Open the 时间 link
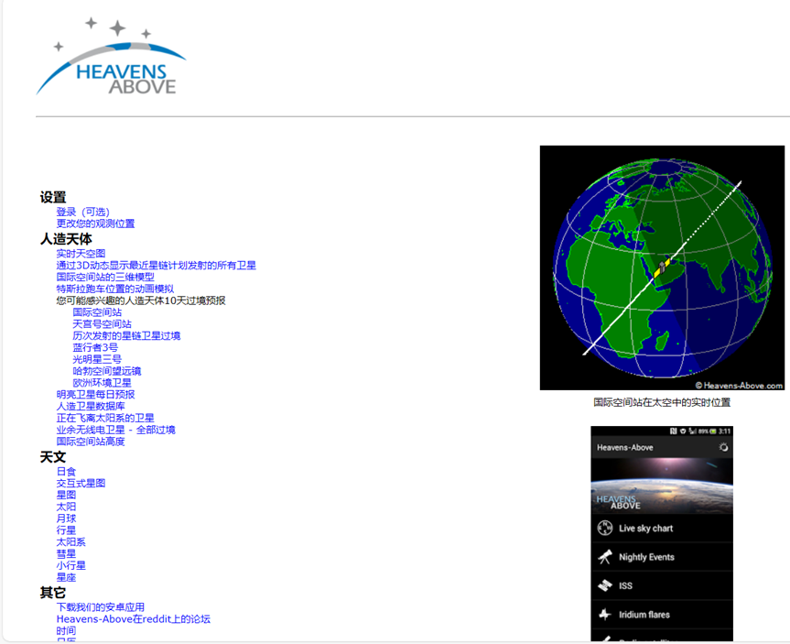This screenshot has height=644, width=790. coord(66,631)
